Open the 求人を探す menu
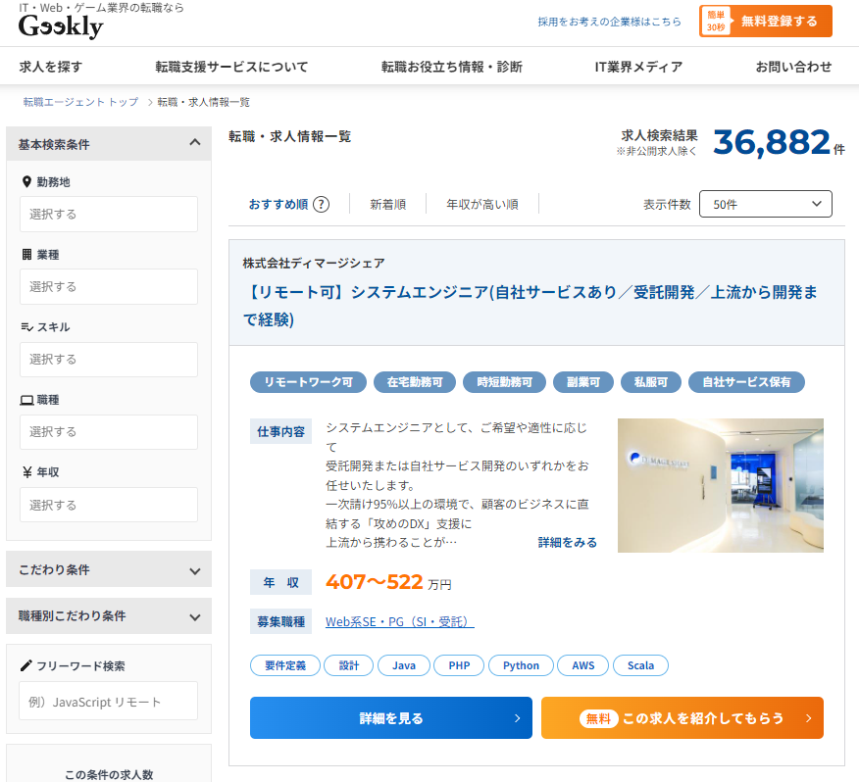Image resolution: width=859 pixels, height=782 pixels. [x=51, y=67]
